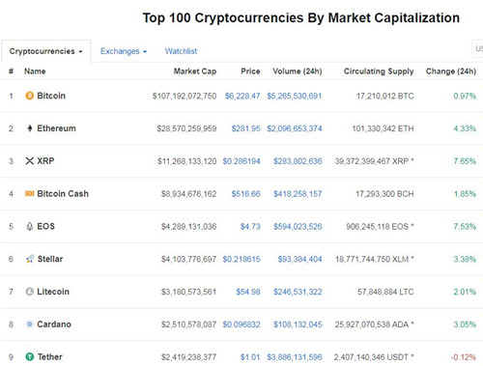The width and height of the screenshot is (483, 366).
Task: Sort by the Market Cap column header
Action: click(x=195, y=71)
